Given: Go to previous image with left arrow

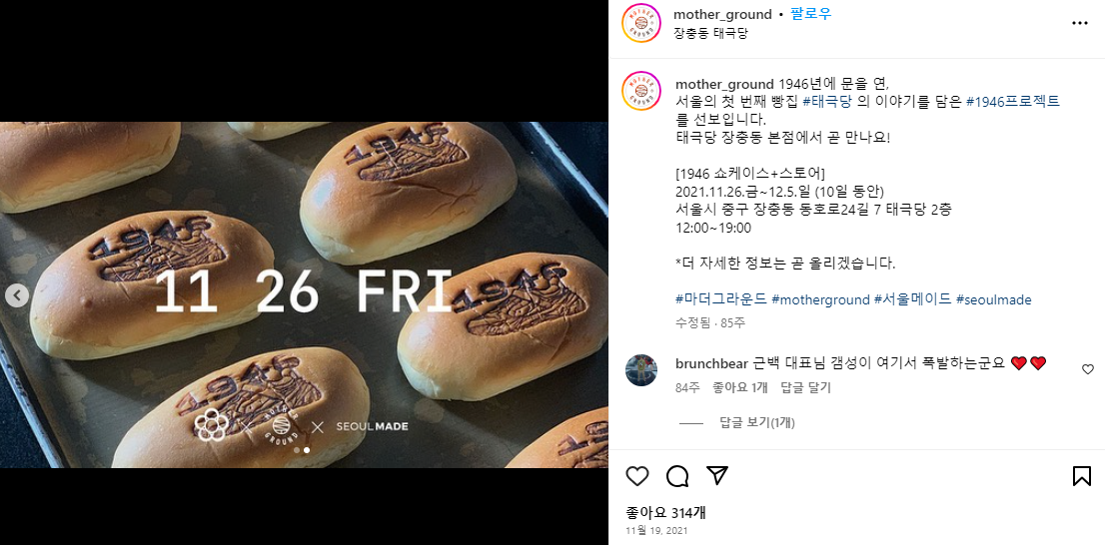Looking at the screenshot, I should tap(17, 295).
